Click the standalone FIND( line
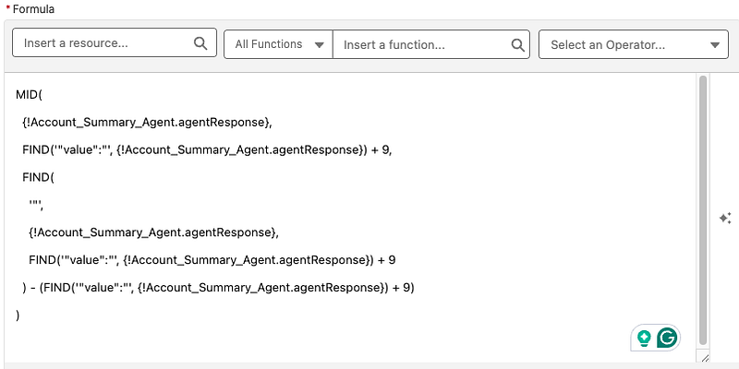The image size is (739, 369). tap(38, 178)
